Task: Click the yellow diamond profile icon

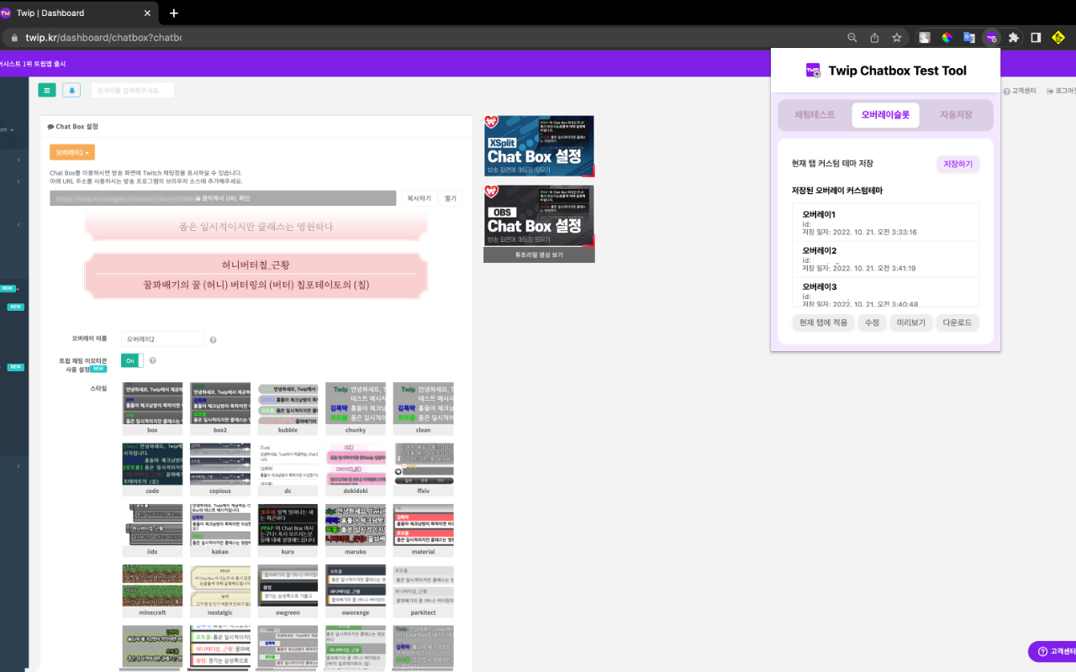Action: (1058, 38)
